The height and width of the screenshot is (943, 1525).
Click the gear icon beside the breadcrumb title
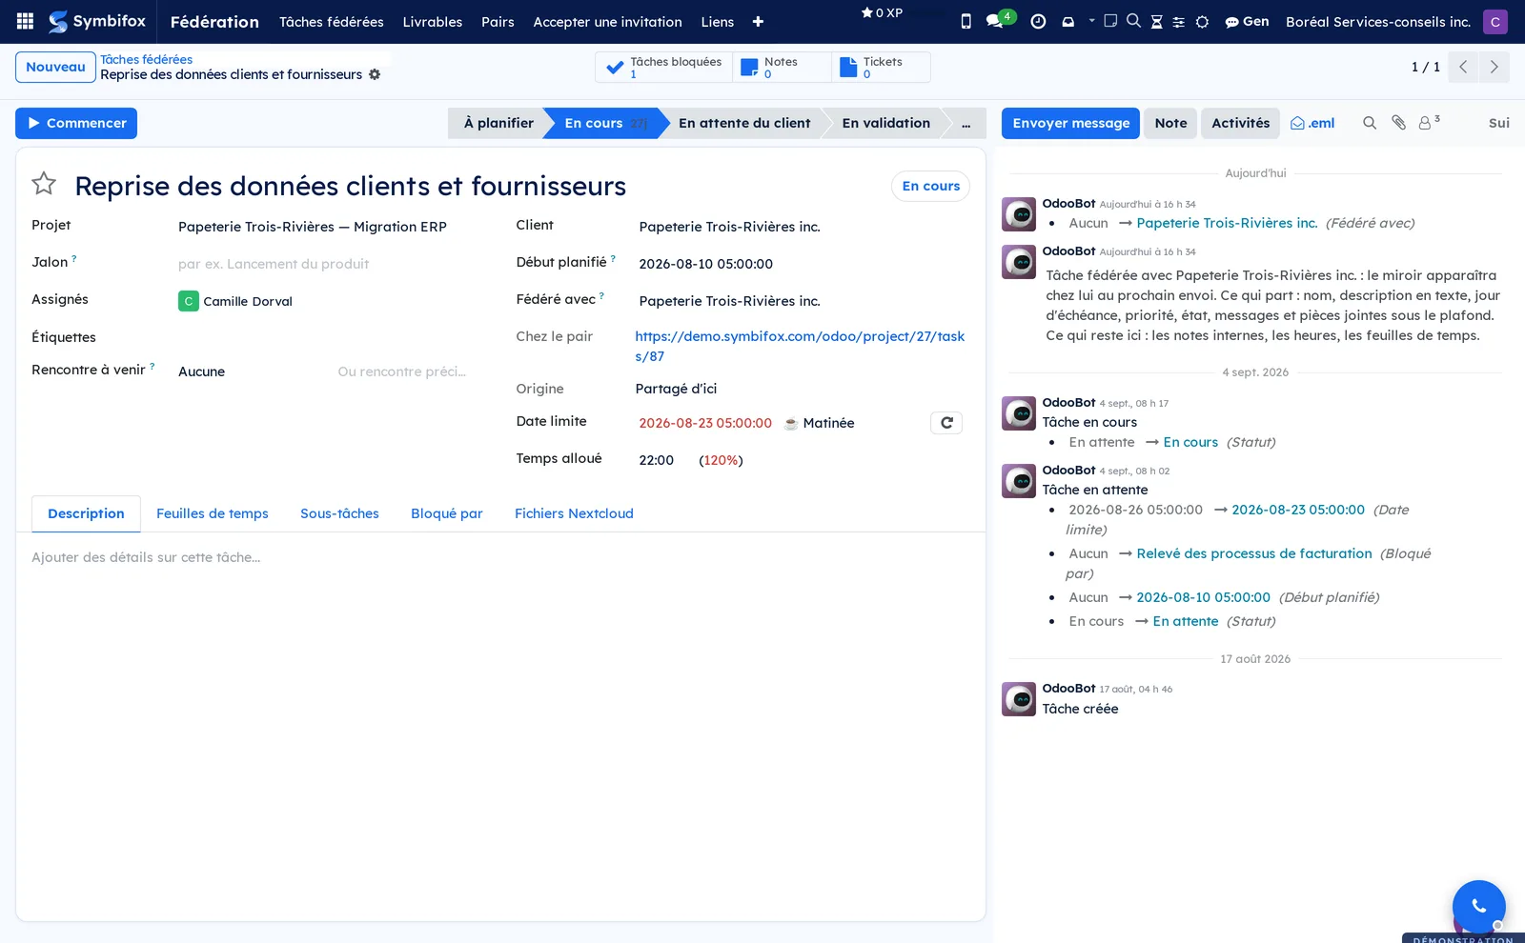[x=375, y=74]
